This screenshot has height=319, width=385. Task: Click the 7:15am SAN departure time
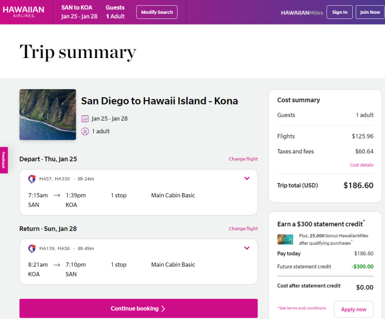(x=38, y=195)
